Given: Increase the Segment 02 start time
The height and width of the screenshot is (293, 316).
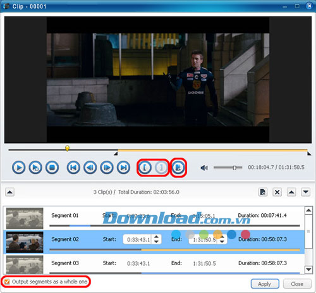Looking at the screenshot, I should (156, 237).
